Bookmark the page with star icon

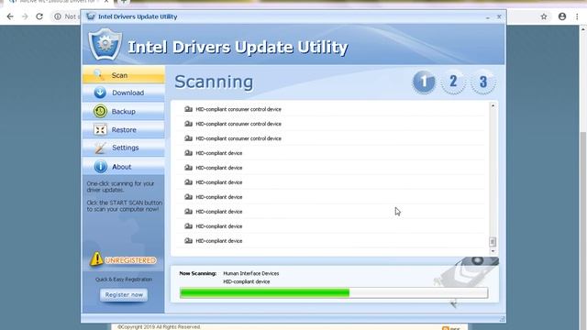tap(544, 16)
